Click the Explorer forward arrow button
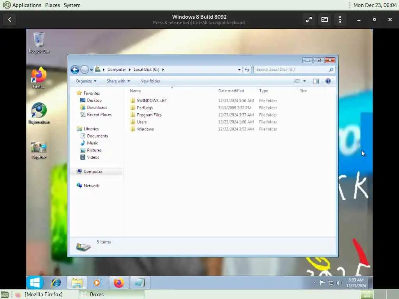Viewport: 399px width, 299px height. [x=84, y=69]
